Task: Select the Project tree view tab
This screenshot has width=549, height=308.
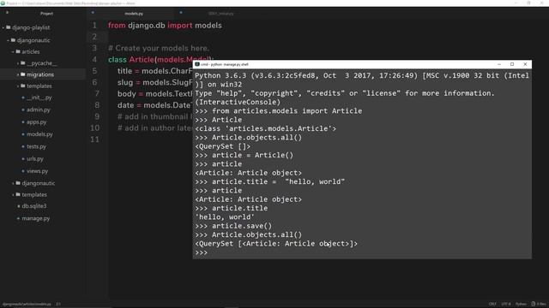Action: coord(46,14)
